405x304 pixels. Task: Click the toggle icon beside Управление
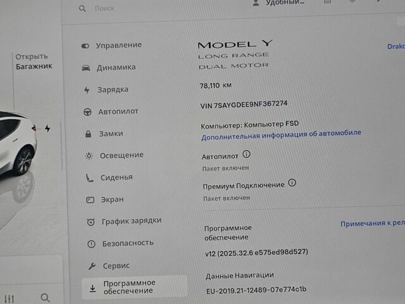pos(85,46)
